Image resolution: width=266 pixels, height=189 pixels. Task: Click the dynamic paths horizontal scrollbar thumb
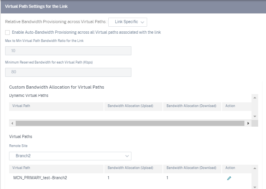[130, 123]
